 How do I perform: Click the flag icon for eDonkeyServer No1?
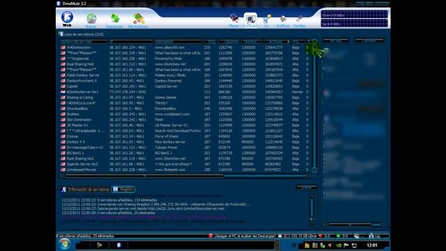tap(63, 92)
